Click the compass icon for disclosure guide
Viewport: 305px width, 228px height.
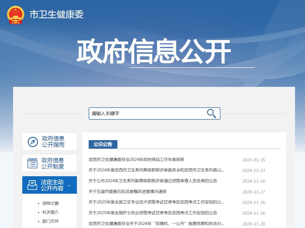pos(33,142)
